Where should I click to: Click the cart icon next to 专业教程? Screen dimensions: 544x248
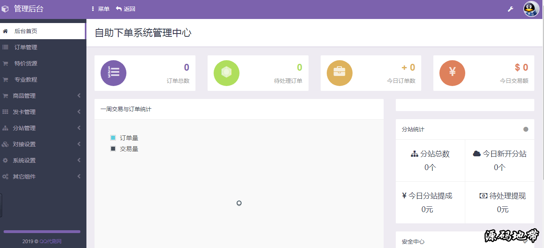pos(5,80)
